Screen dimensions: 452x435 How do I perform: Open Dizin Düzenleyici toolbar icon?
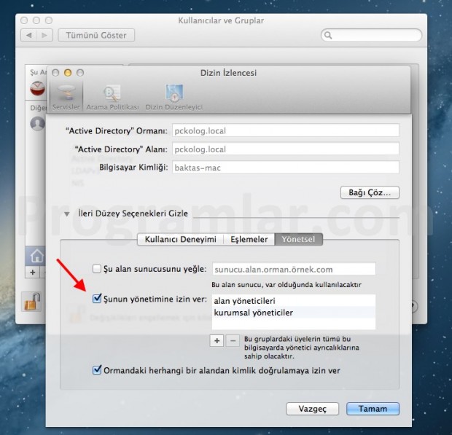(174, 97)
